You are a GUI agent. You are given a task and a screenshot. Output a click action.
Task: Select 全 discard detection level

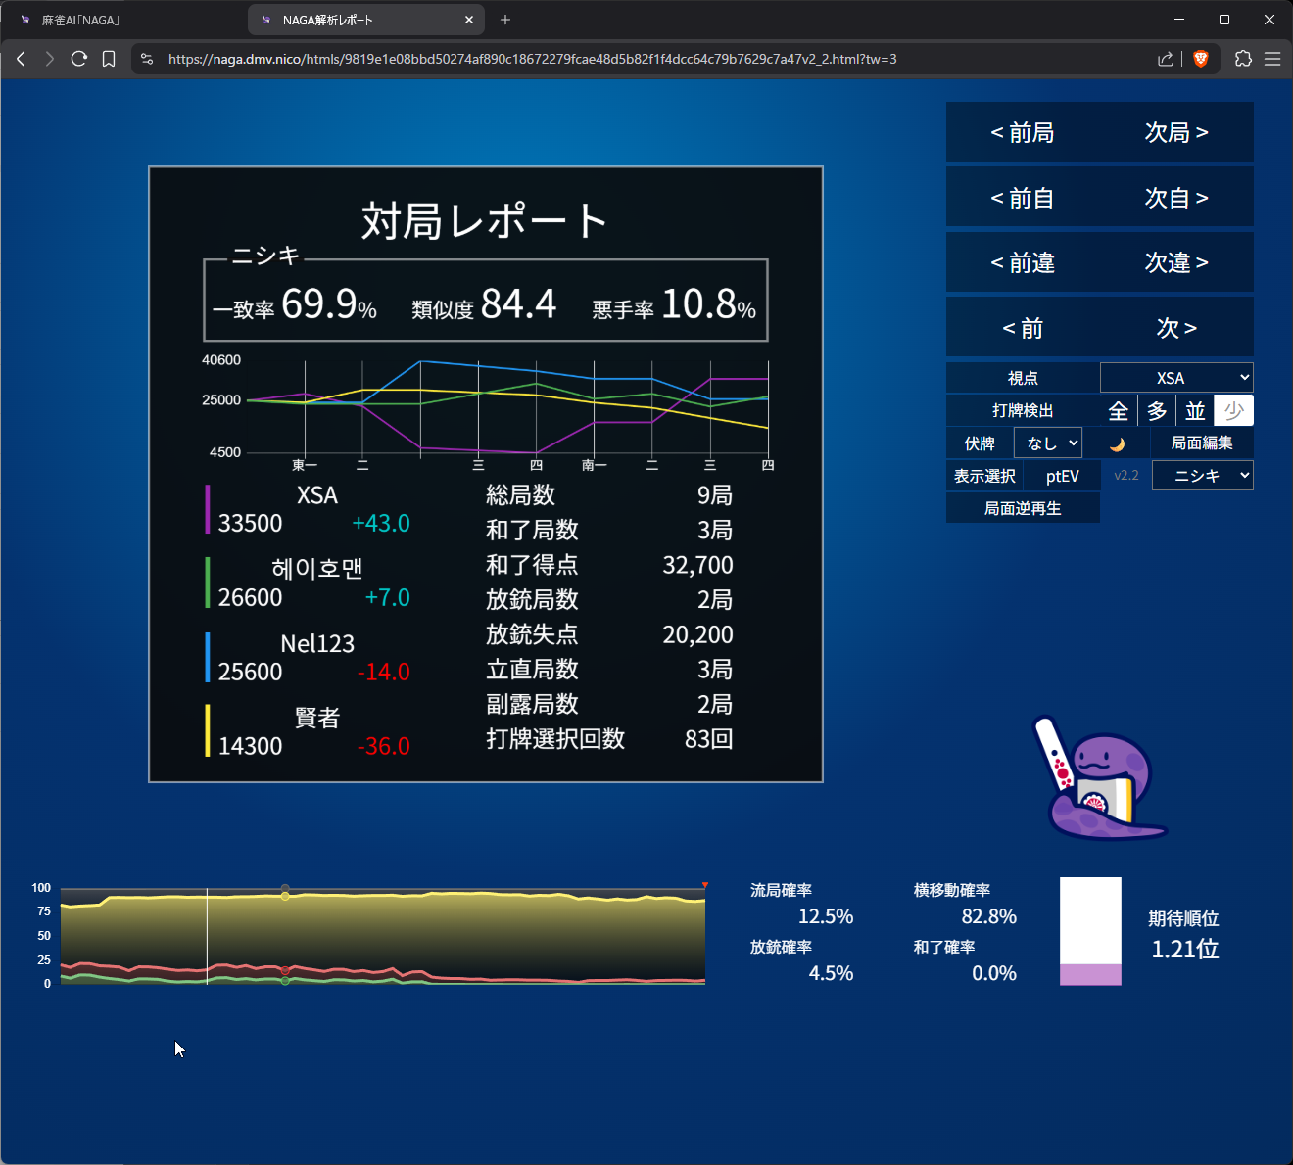1118,411
